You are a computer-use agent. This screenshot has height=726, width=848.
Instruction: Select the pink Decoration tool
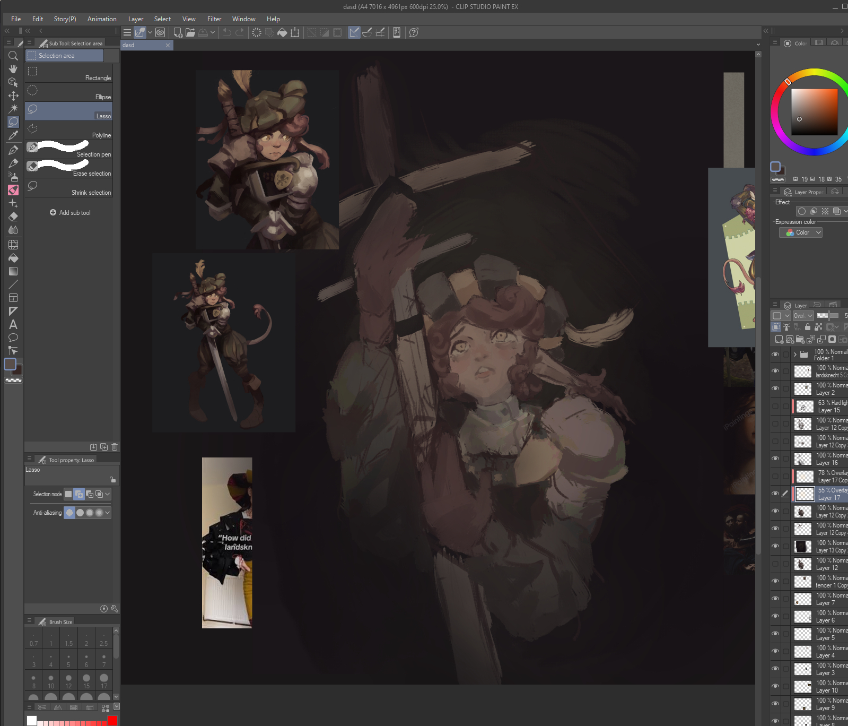[13, 190]
